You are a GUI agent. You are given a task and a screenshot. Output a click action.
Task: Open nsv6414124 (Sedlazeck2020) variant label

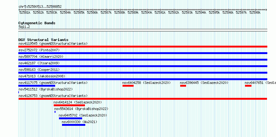(78, 102)
